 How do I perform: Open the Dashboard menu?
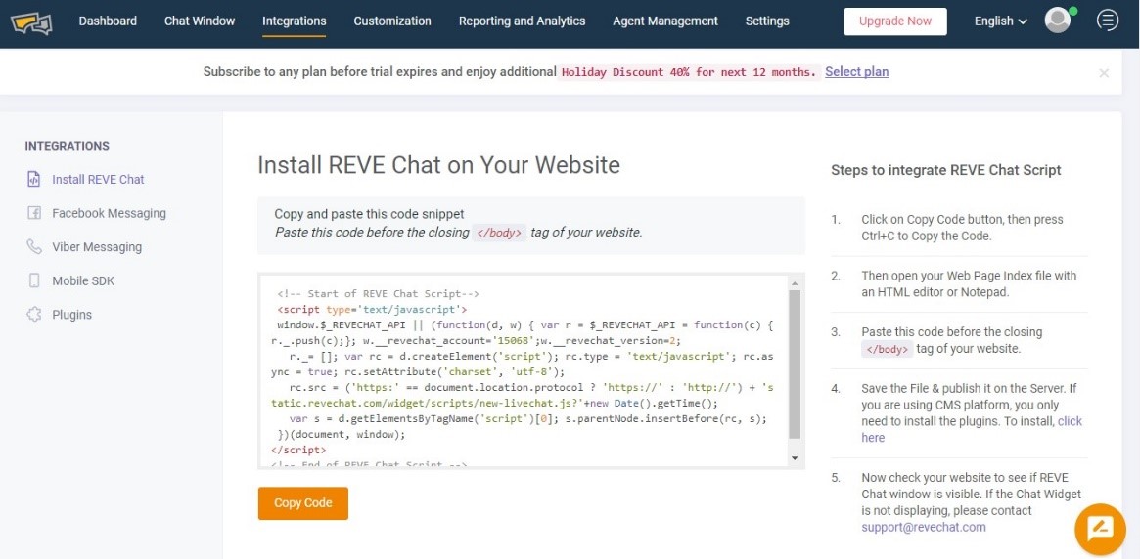click(108, 21)
